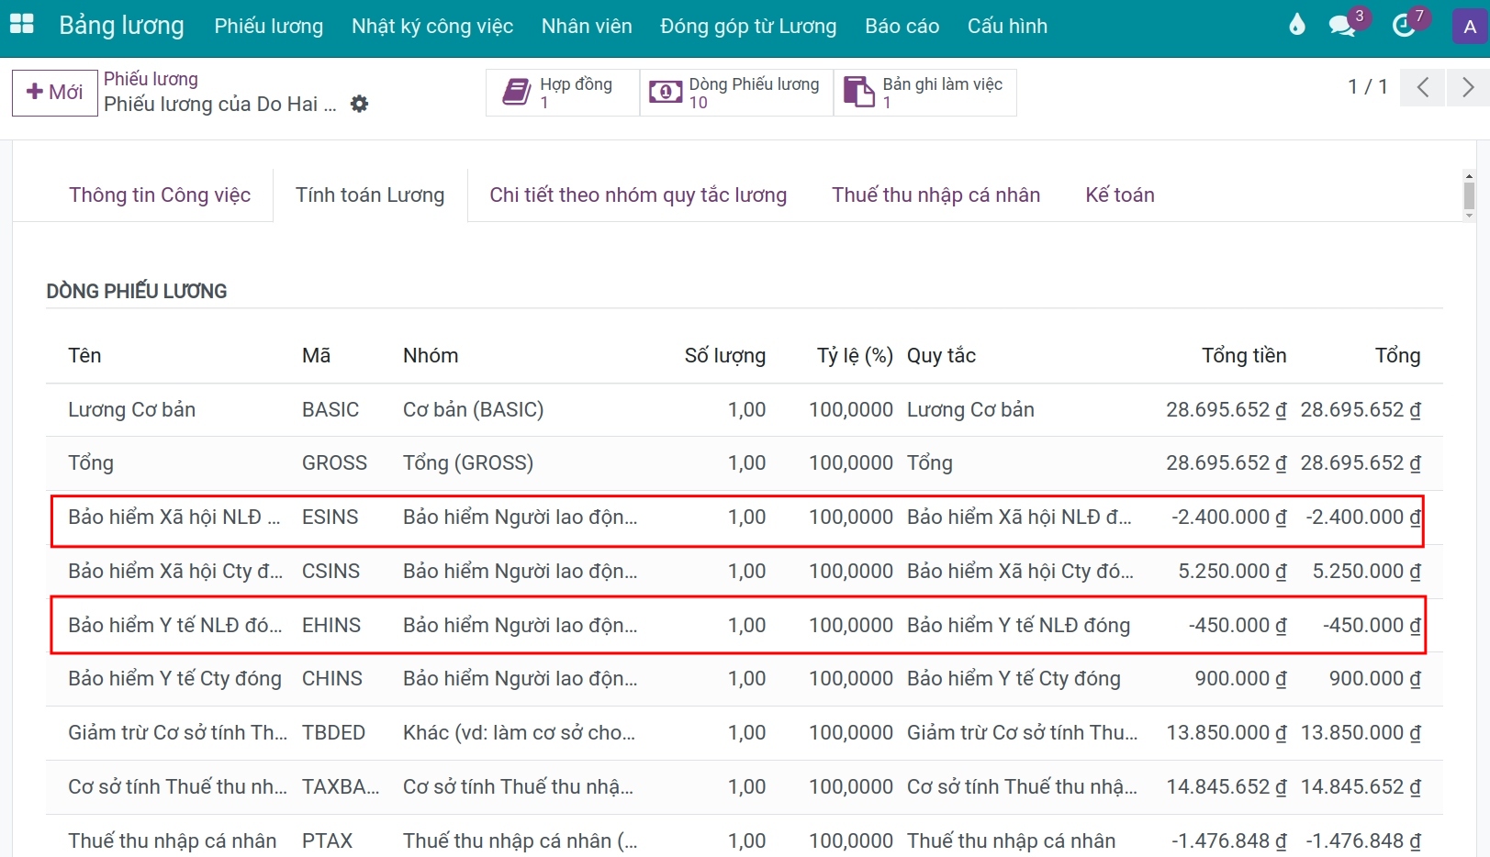Open the apps grid home menu icon
Viewport: 1490px width, 857px height.
tap(21, 25)
